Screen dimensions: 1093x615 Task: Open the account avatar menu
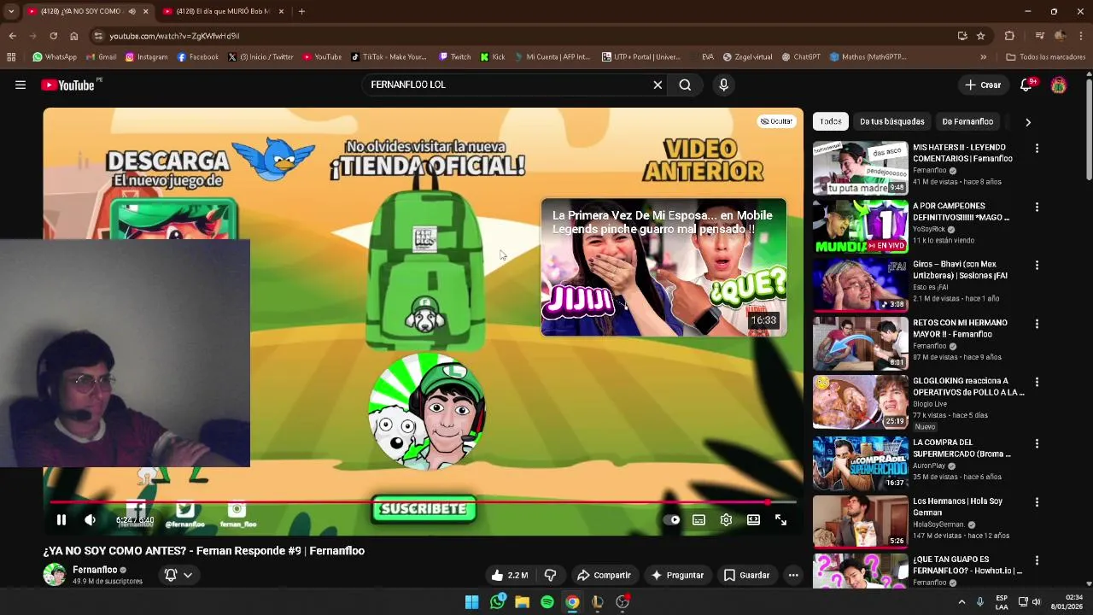click(1058, 85)
